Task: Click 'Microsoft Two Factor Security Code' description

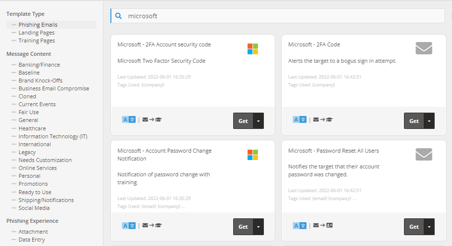Action: [161, 61]
